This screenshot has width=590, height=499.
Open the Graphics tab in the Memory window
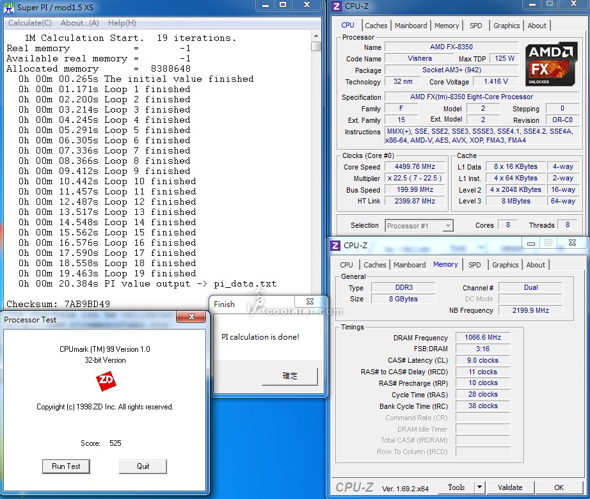(x=505, y=265)
